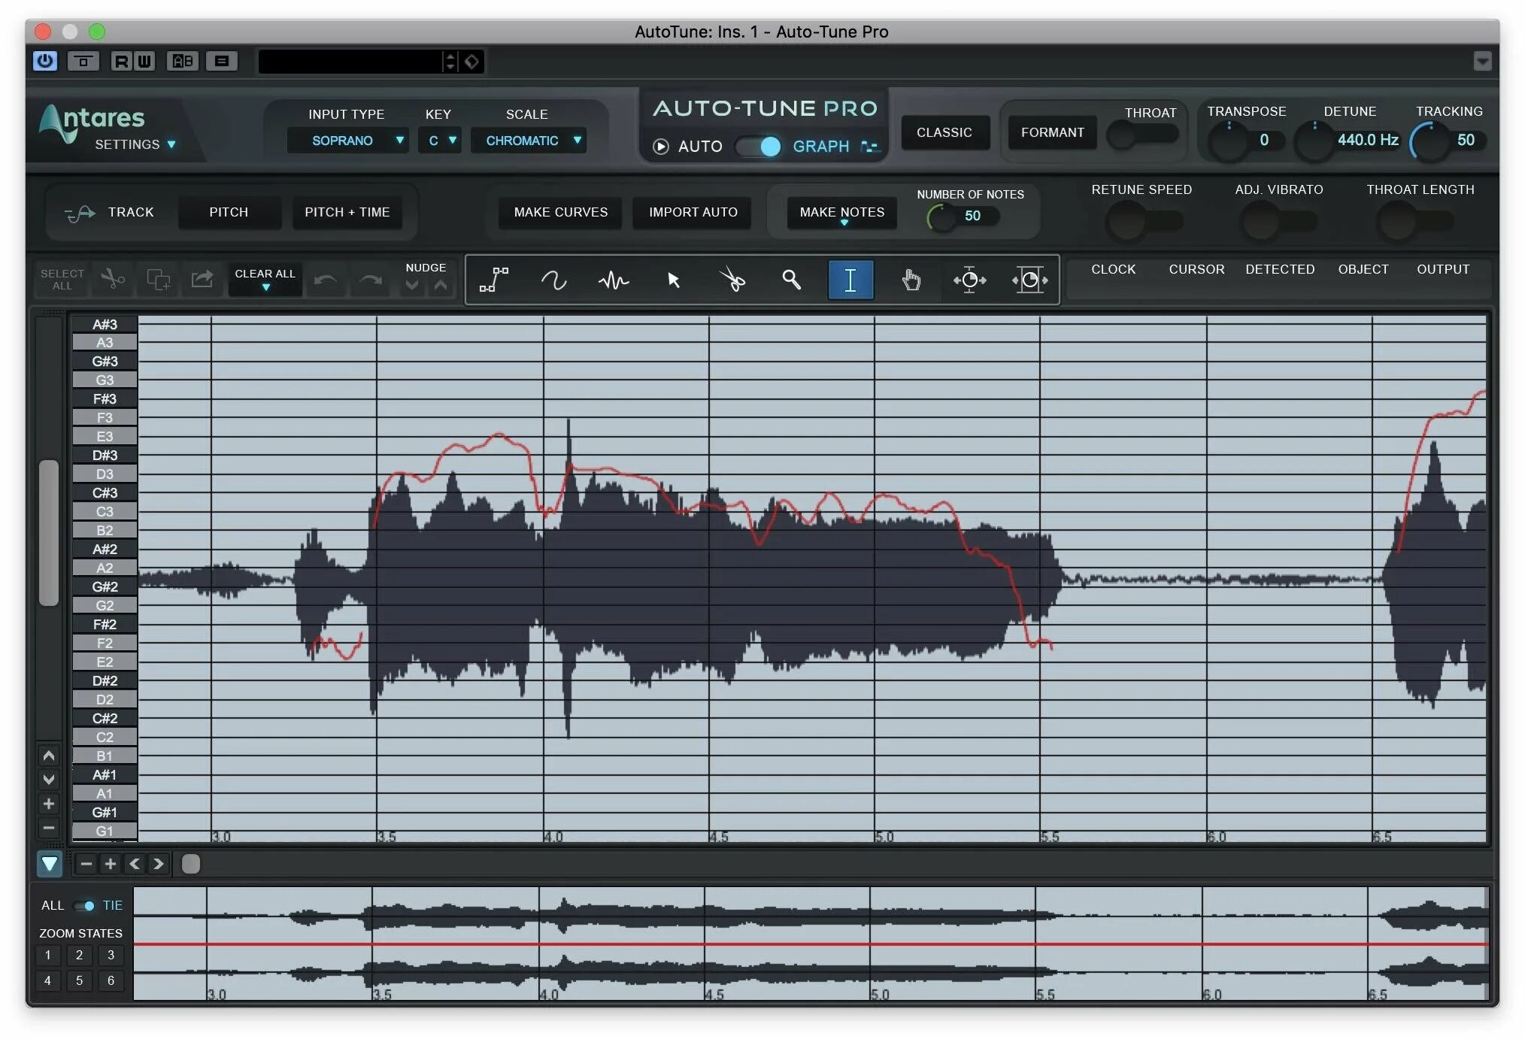Recall zoom state 1
Screen dimensions: 1525x1039
(x=48, y=956)
